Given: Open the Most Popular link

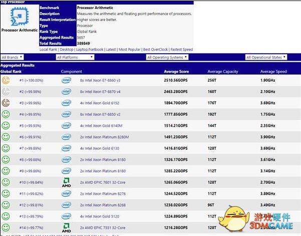Looking at the screenshot, I should pos(130,50).
